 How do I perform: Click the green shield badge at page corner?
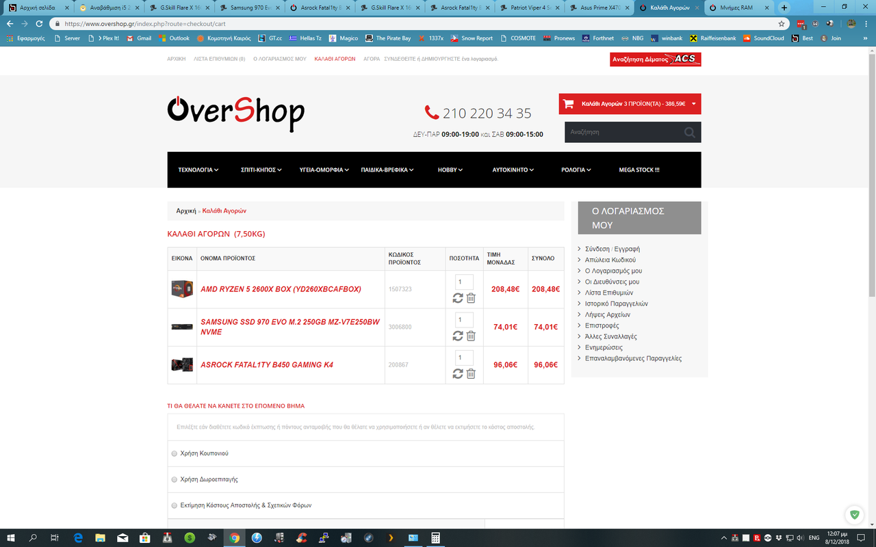point(853,514)
